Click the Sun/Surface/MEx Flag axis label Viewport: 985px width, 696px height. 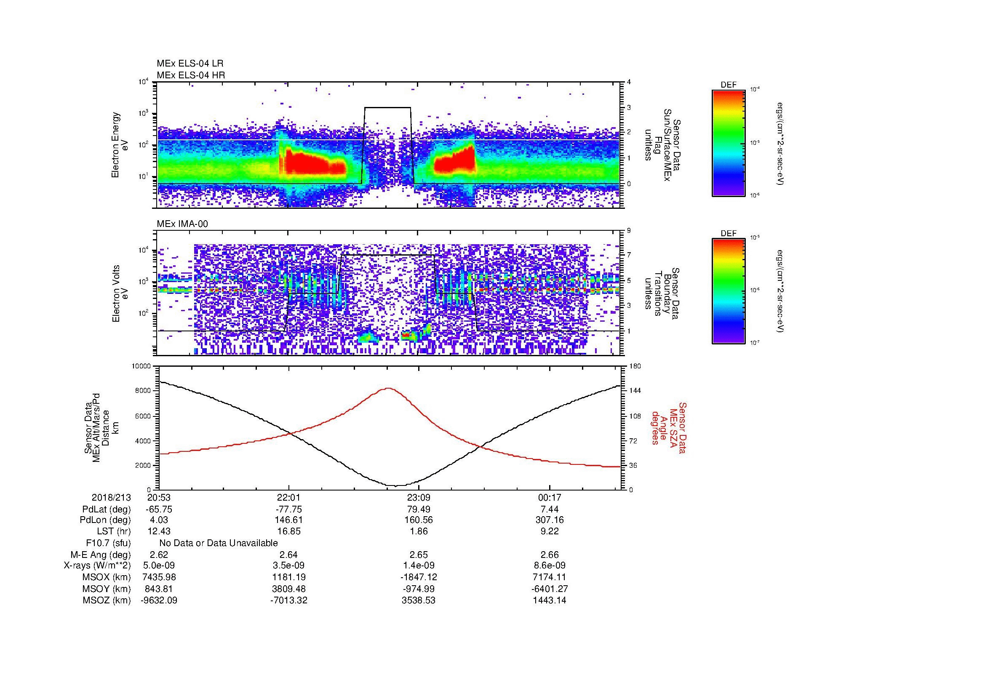tap(662, 145)
